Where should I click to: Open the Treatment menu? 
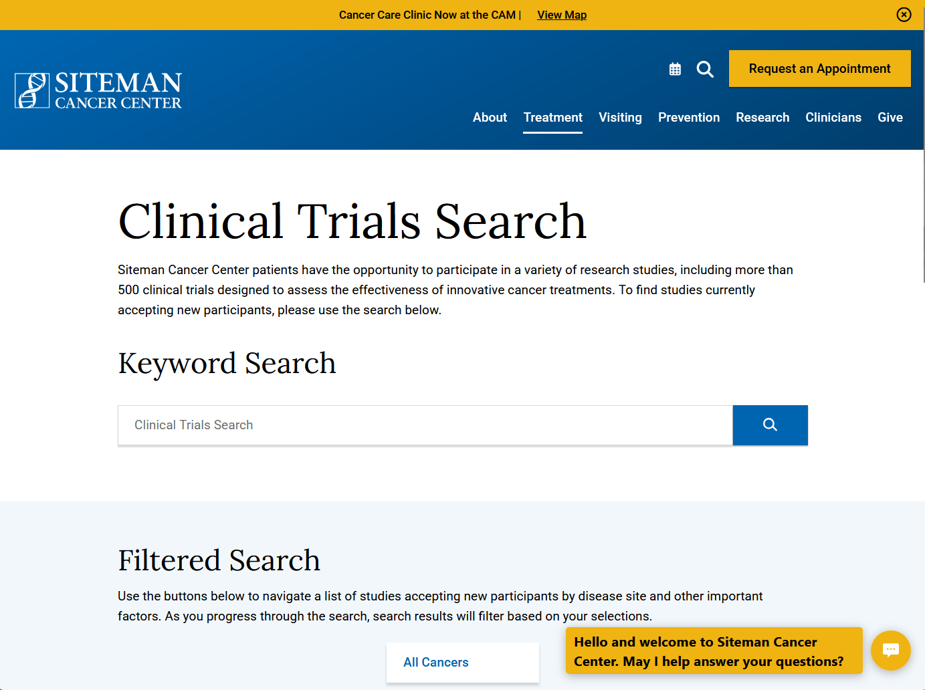tap(552, 118)
